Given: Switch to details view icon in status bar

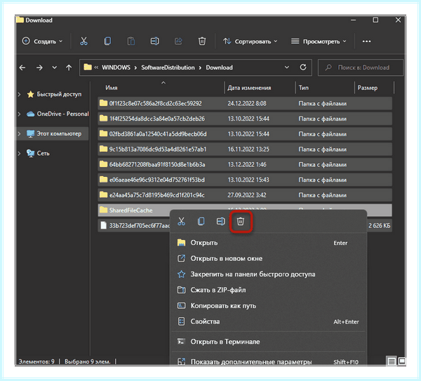Looking at the screenshot, I should [x=392, y=361].
